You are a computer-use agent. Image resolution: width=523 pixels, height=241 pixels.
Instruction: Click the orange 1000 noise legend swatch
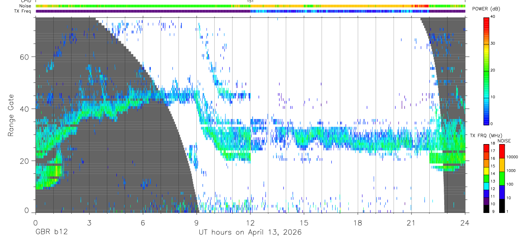pyautogui.click(x=502, y=165)
